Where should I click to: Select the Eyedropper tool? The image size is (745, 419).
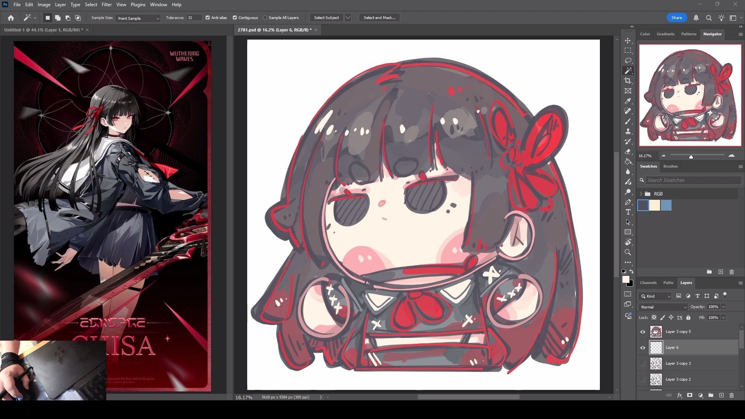[628, 101]
